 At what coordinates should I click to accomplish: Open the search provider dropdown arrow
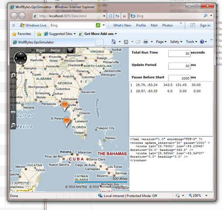pos(211,16)
